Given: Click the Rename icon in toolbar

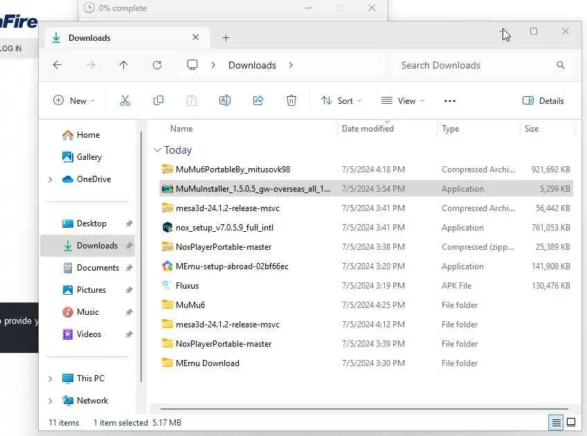Looking at the screenshot, I should pos(224,100).
